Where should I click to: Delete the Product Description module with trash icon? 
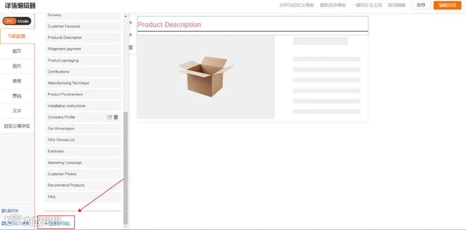[x=131, y=47]
